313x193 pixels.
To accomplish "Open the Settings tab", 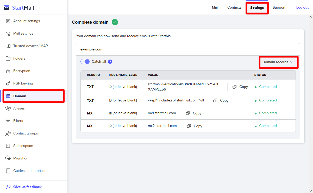I will pos(257,8).
